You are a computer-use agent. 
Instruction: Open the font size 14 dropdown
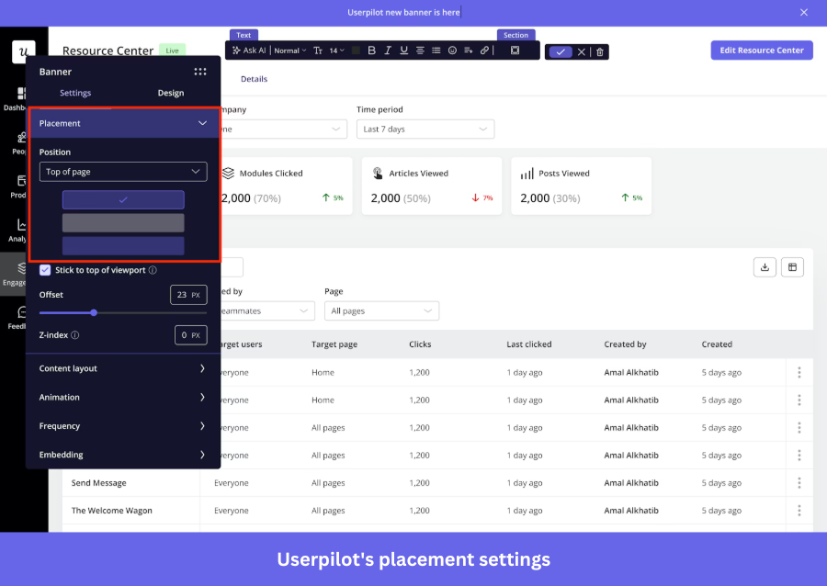pyautogui.click(x=336, y=51)
